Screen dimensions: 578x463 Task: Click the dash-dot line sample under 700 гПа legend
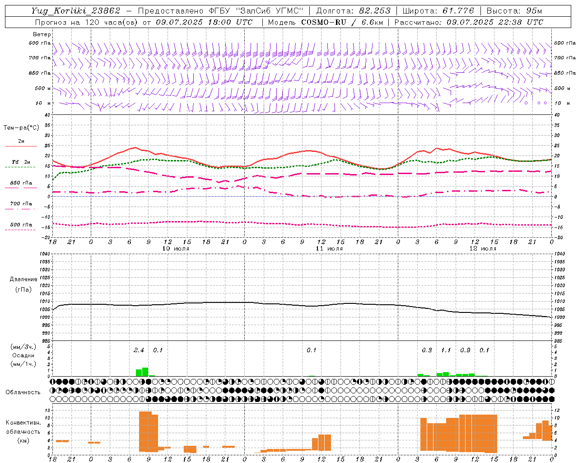[x=20, y=209]
